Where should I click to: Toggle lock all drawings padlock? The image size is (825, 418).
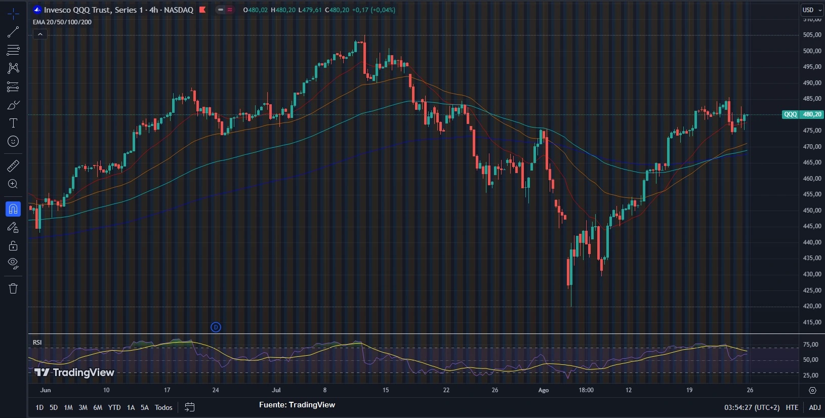tap(13, 246)
